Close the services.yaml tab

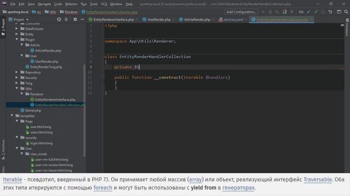click(246, 20)
